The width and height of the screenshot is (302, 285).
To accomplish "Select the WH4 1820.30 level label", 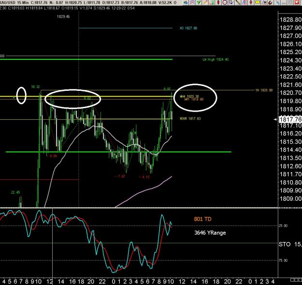I will 189,96.
